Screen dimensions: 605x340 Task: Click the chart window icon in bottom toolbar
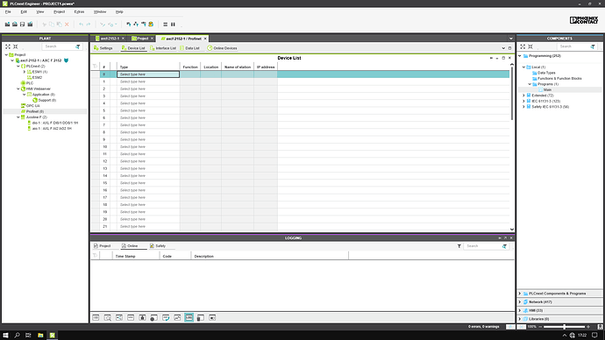pos(177,317)
